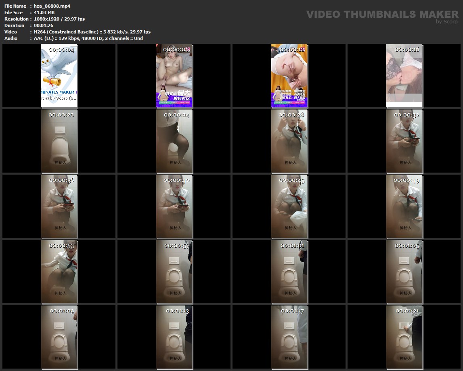
Task: Click the frame timestamped 00:01:13
Action: (x=174, y=338)
